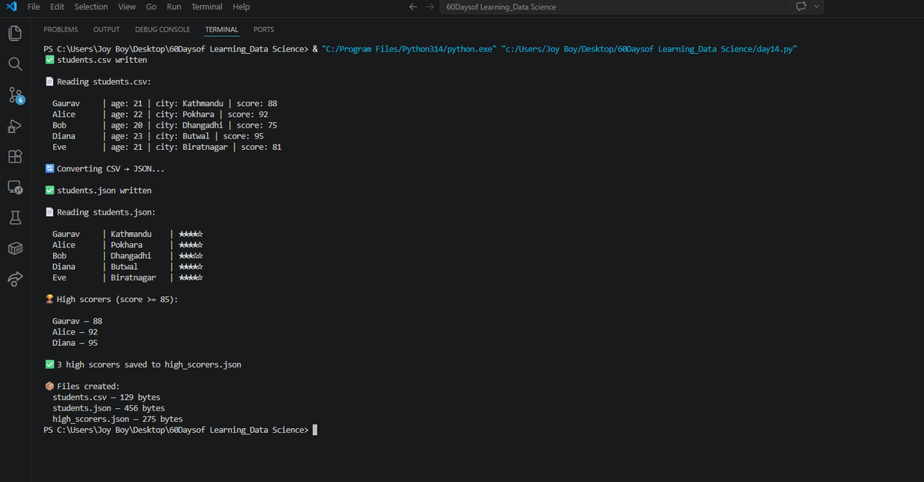Switch to the OUTPUT panel tab
Image resolution: width=924 pixels, height=482 pixels.
[106, 29]
